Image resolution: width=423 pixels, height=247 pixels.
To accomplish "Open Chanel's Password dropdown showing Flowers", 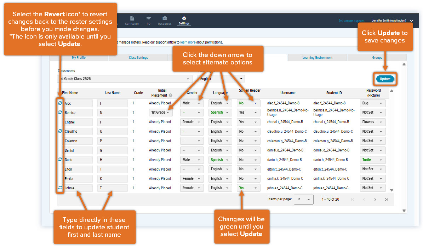I will tap(372, 122).
